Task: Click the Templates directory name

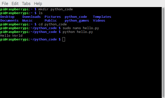Action: tap(102, 17)
